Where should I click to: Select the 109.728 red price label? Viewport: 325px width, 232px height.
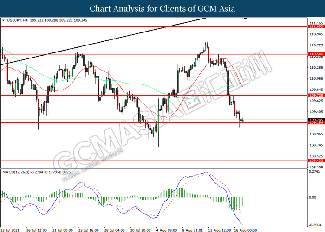[x=316, y=95]
